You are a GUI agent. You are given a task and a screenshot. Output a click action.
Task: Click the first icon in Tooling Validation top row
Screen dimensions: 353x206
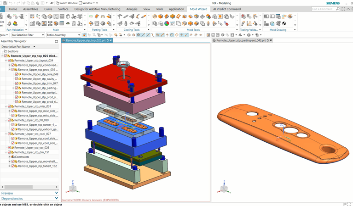point(243,17)
